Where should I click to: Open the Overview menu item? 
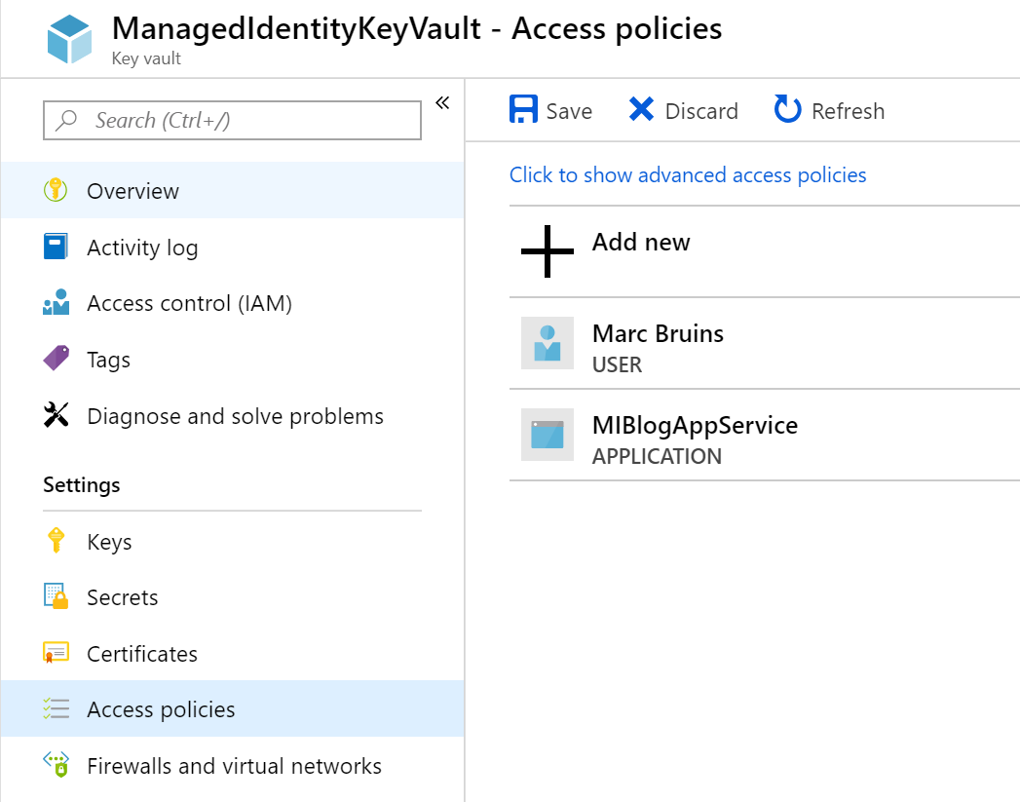coord(132,191)
